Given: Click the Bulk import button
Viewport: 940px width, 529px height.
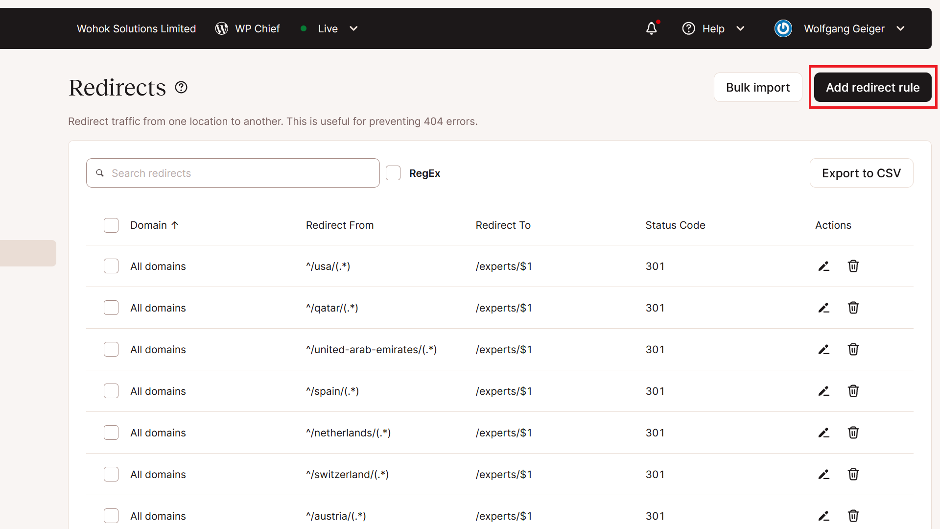Looking at the screenshot, I should coord(757,87).
